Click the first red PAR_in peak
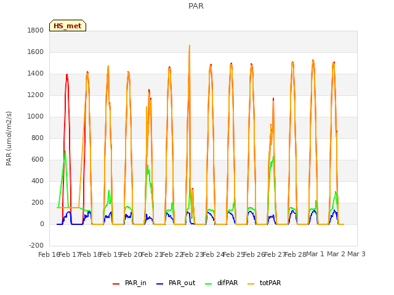 (x=67, y=75)
